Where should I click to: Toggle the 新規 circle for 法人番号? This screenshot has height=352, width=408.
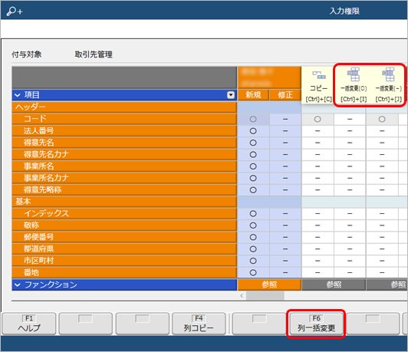tap(253, 131)
